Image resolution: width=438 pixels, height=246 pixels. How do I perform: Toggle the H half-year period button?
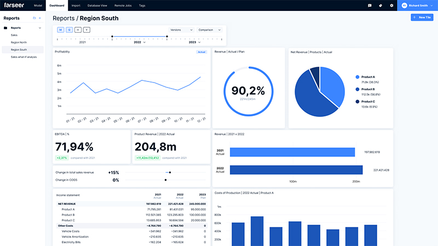click(78, 30)
